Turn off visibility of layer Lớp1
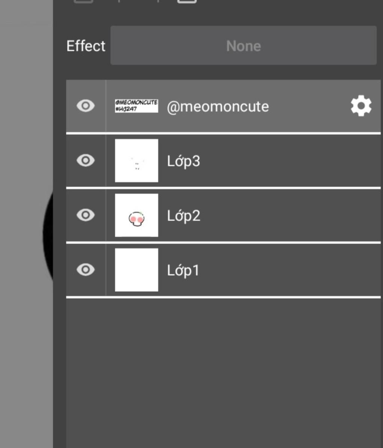Image resolution: width=383 pixels, height=448 pixels. (86, 270)
